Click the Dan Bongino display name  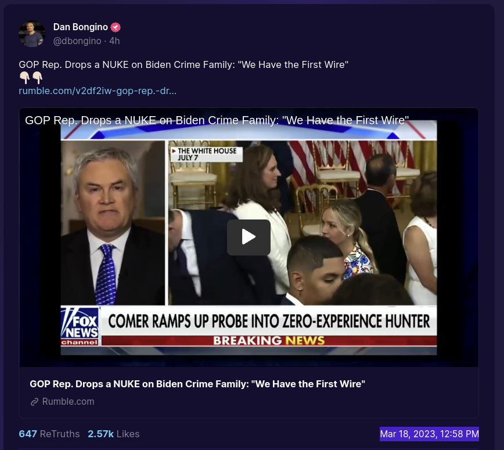point(80,27)
